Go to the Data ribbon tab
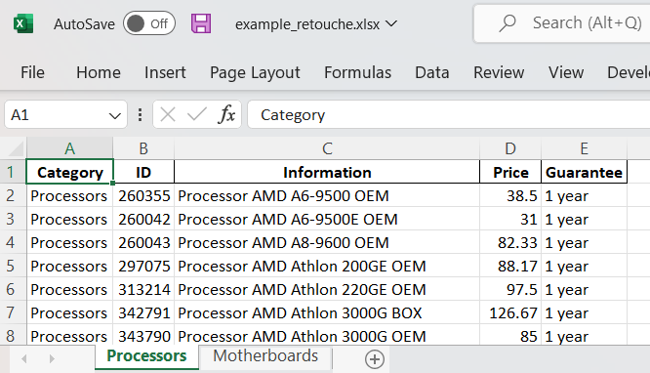This screenshot has height=373, width=650. 432,72
